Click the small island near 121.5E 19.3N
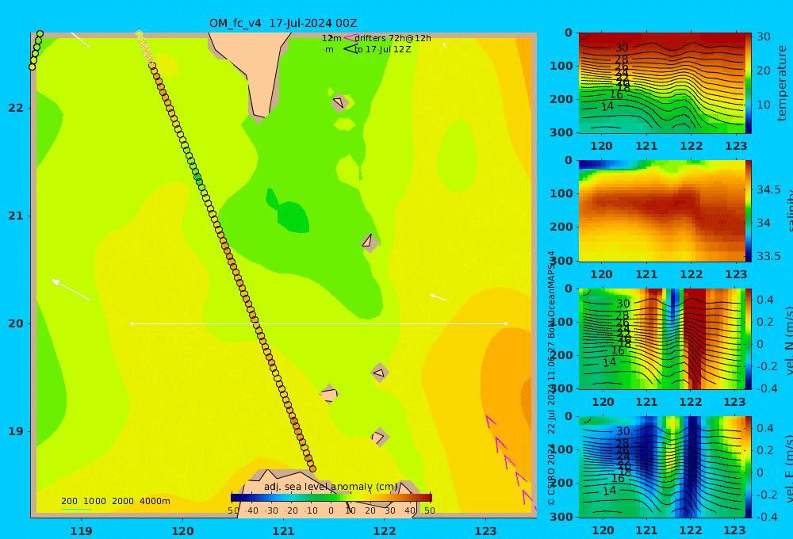793x539 pixels. point(329,394)
